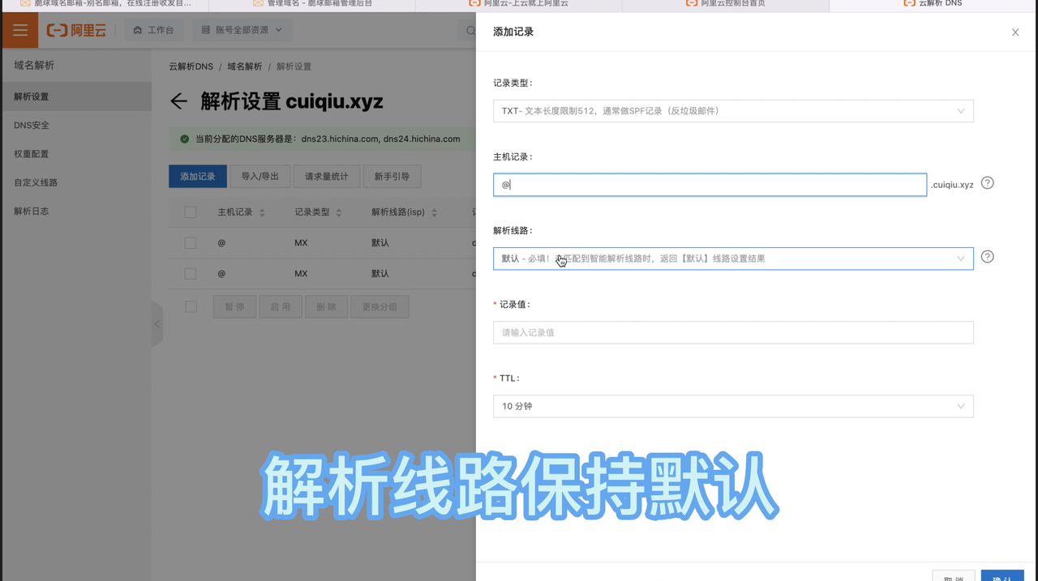Click the 记录值 input field
Viewport: 1038px width, 581px height.
pos(733,332)
